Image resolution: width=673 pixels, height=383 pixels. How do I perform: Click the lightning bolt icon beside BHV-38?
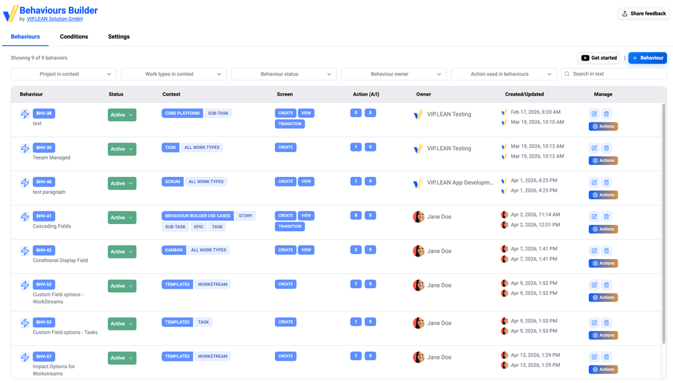pyautogui.click(x=25, y=114)
